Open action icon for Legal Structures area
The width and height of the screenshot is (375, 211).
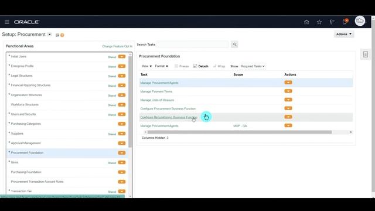(122, 76)
